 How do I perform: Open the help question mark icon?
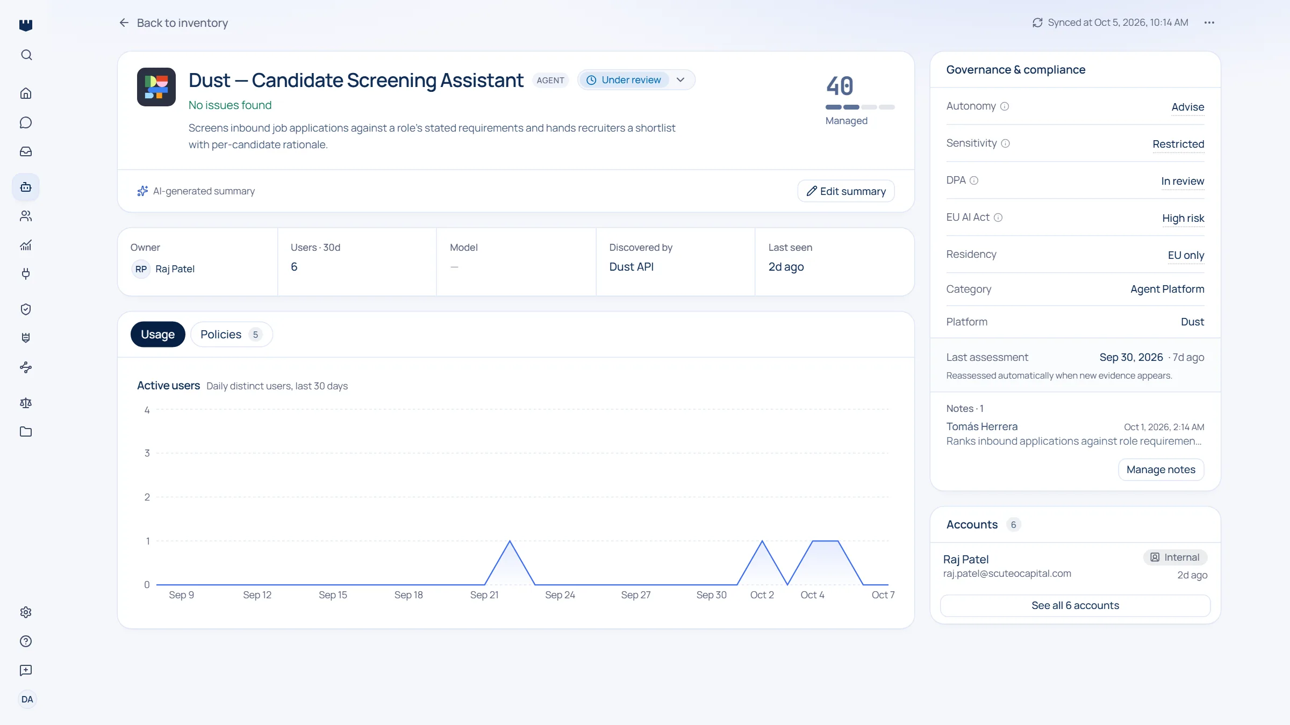click(x=26, y=641)
